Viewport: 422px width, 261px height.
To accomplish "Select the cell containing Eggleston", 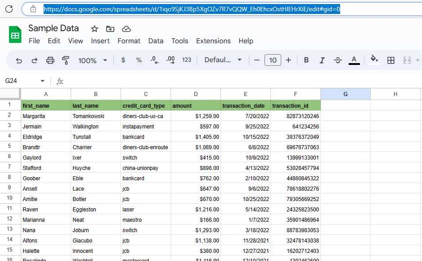I will pos(96,210).
